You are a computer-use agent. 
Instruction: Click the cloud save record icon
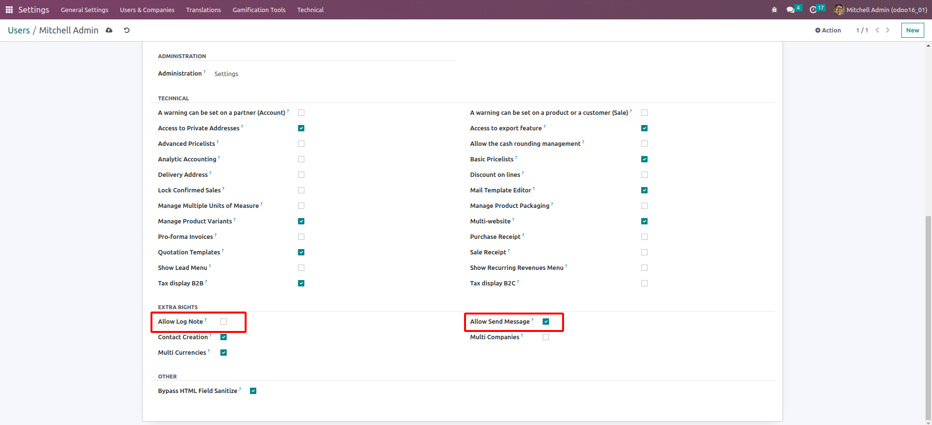click(109, 30)
